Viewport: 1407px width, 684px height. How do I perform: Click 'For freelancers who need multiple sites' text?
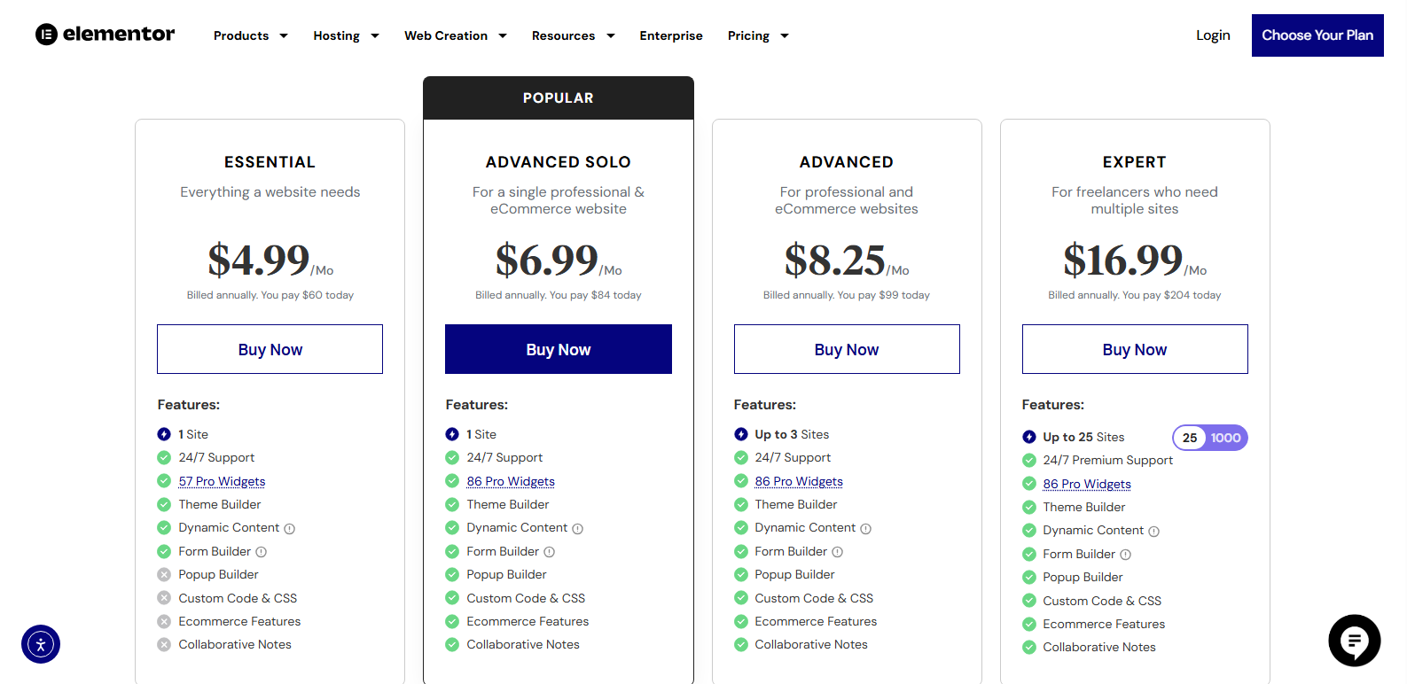pos(1135,200)
